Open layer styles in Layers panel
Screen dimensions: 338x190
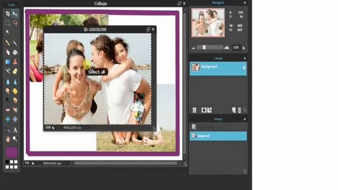210,110
